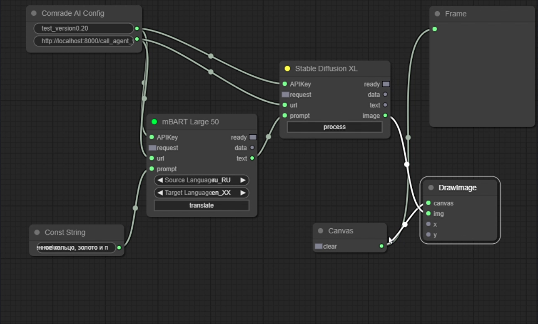Click the APIKey input port on mBART Large 50

tap(152, 137)
